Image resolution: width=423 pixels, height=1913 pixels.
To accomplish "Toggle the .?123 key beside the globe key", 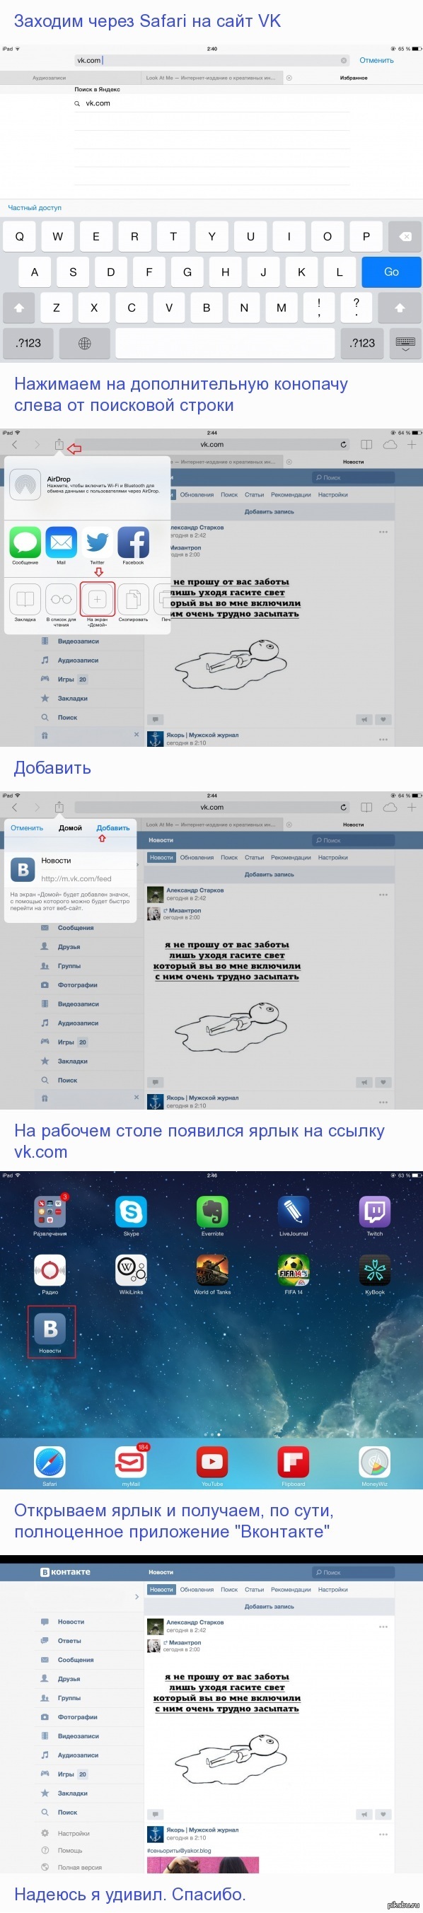I will 28,343.
